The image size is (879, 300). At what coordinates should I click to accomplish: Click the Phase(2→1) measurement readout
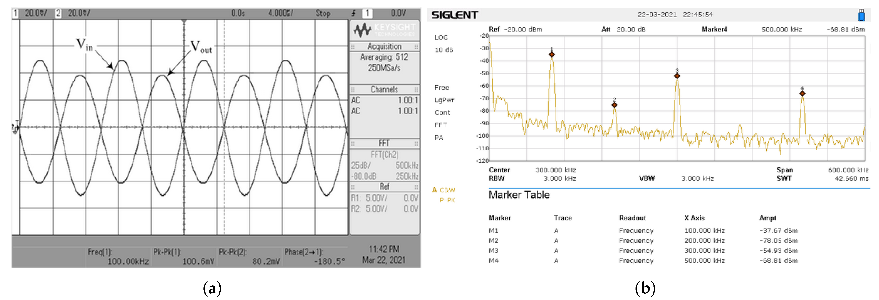315,257
